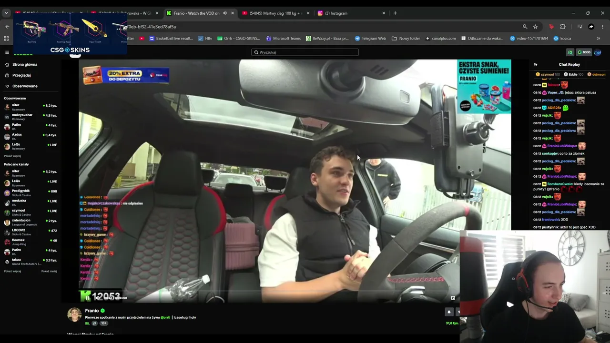Click the Strona główna home icon
This screenshot has width=610, height=343.
coord(7,64)
